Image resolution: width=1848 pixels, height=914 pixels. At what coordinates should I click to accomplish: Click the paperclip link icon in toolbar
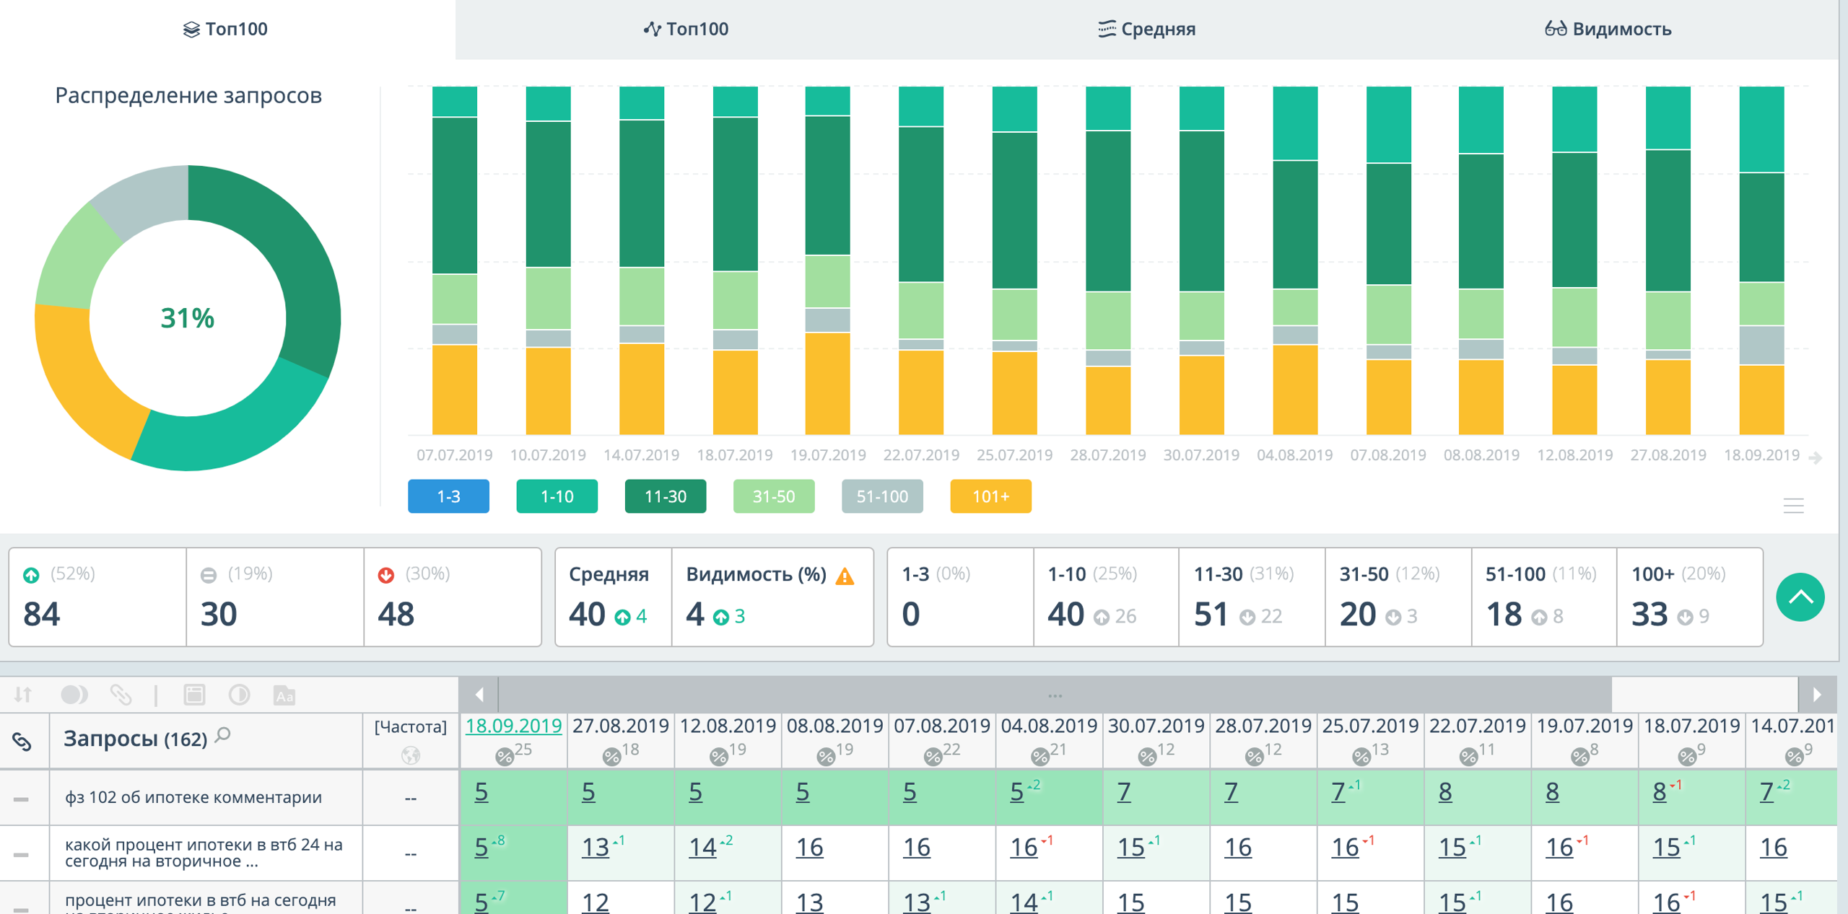point(121,695)
